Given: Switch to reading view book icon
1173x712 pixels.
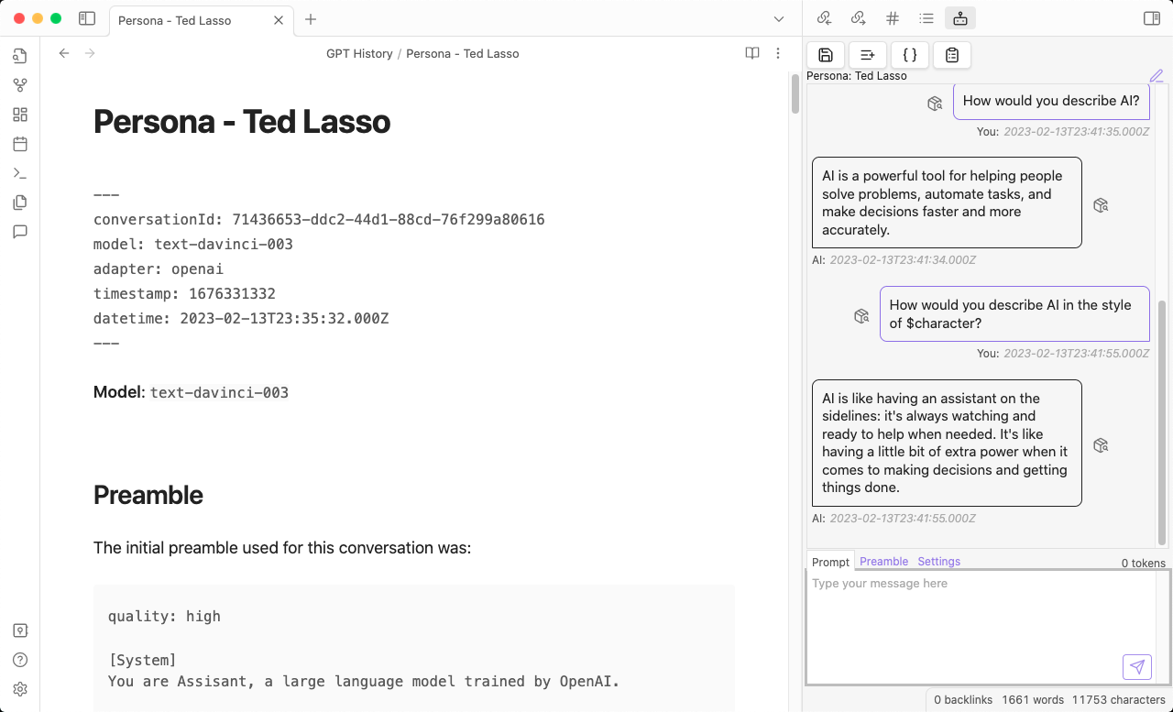Looking at the screenshot, I should (x=752, y=53).
